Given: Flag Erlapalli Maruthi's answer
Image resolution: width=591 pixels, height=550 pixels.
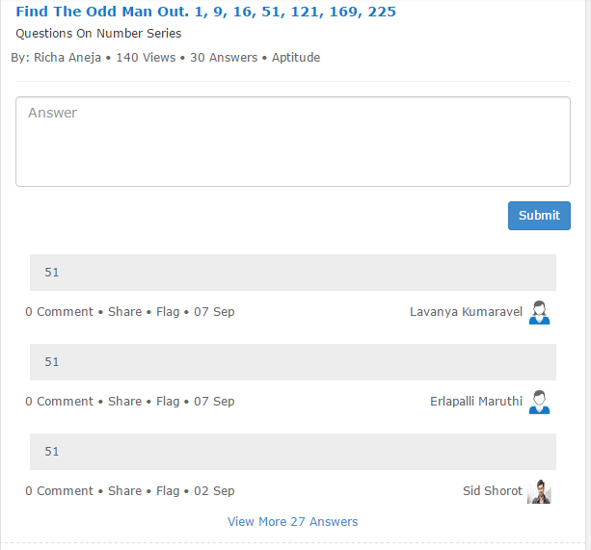Looking at the screenshot, I should [168, 402].
